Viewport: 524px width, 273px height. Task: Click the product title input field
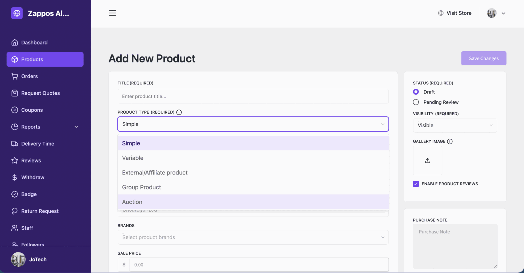[x=253, y=96]
